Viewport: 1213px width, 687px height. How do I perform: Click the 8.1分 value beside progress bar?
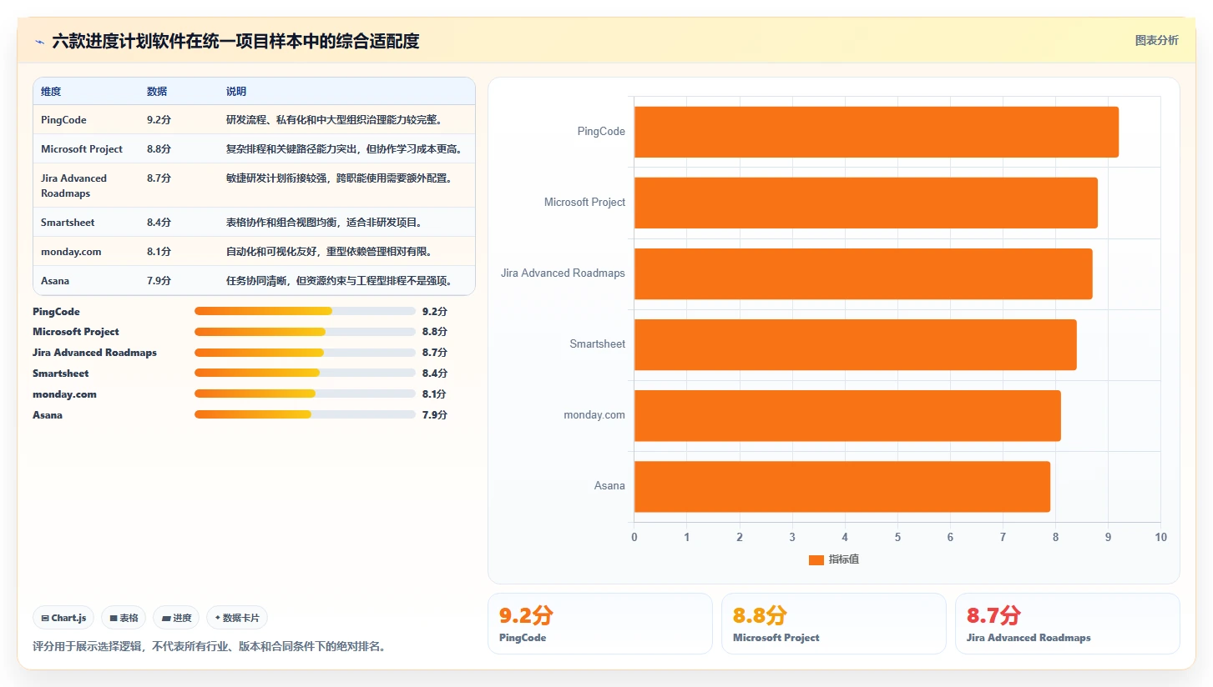[435, 394]
